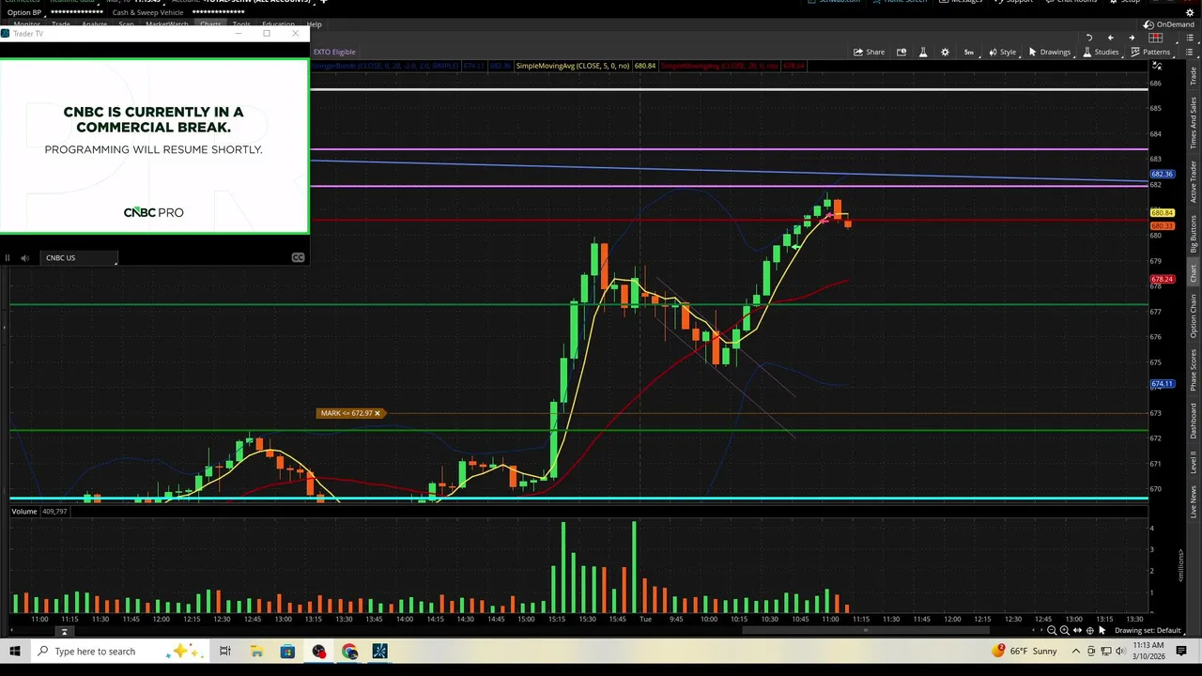Click the 674.11 price bubble
Viewport: 1202px width, 676px height.
point(1162,383)
